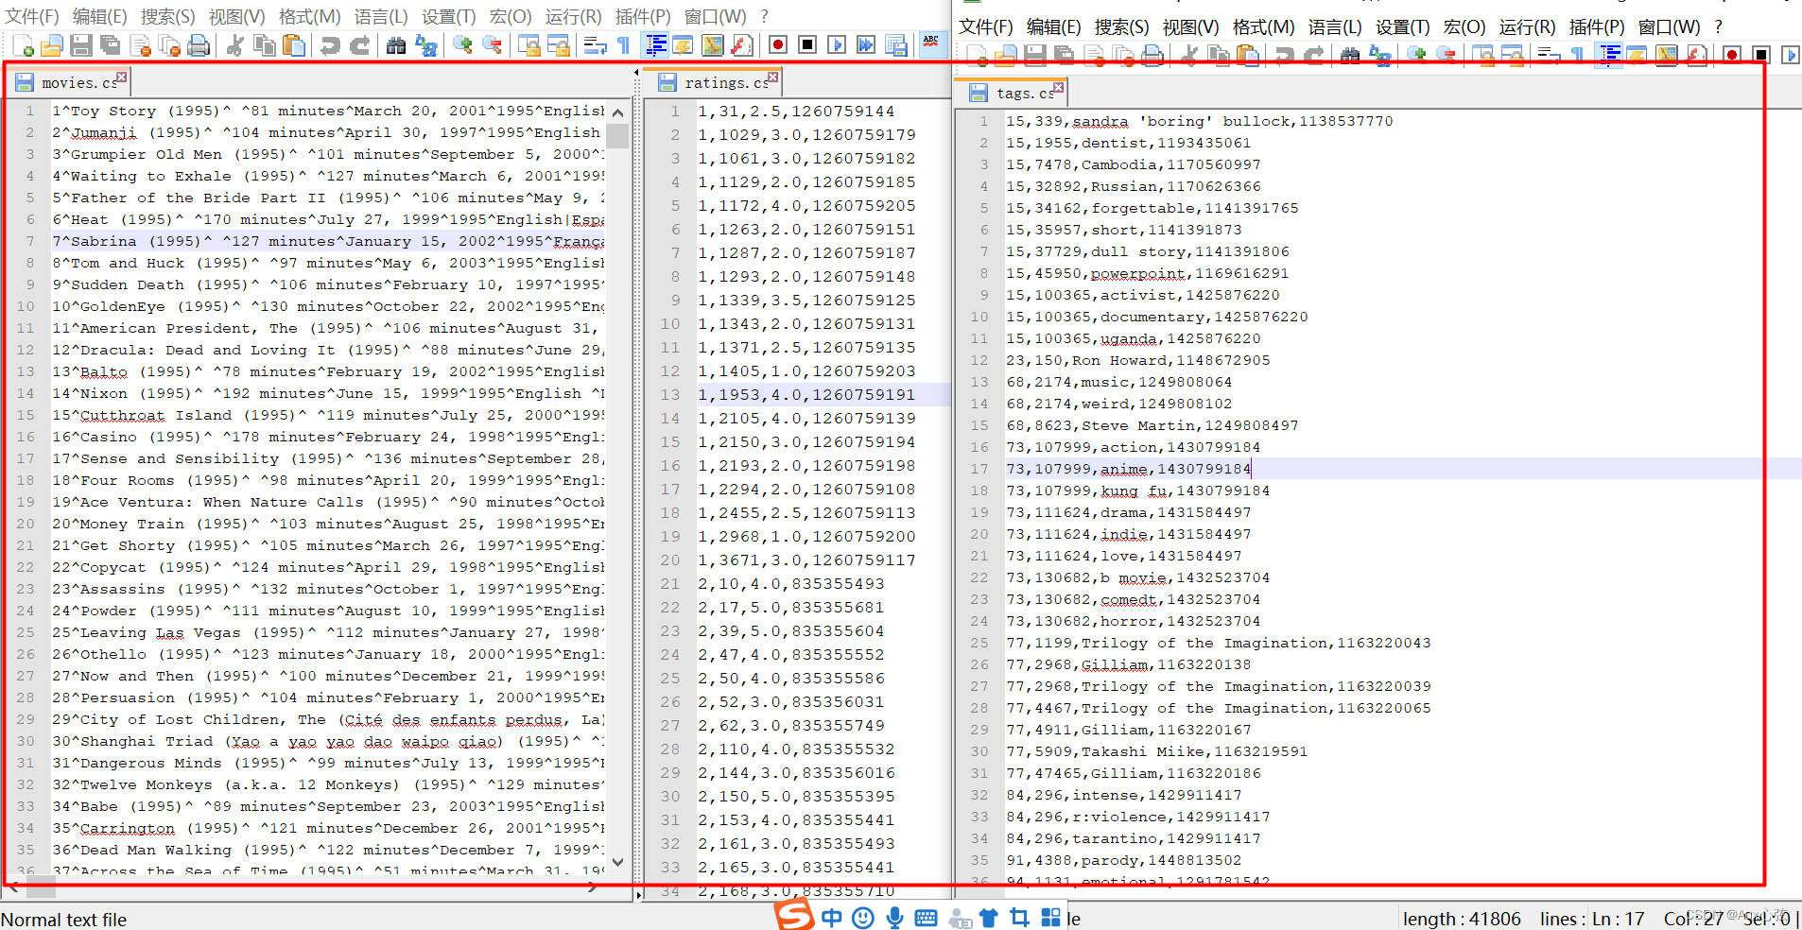
Task: Toggle Indent Guide in right window toolbar
Action: [1609, 56]
